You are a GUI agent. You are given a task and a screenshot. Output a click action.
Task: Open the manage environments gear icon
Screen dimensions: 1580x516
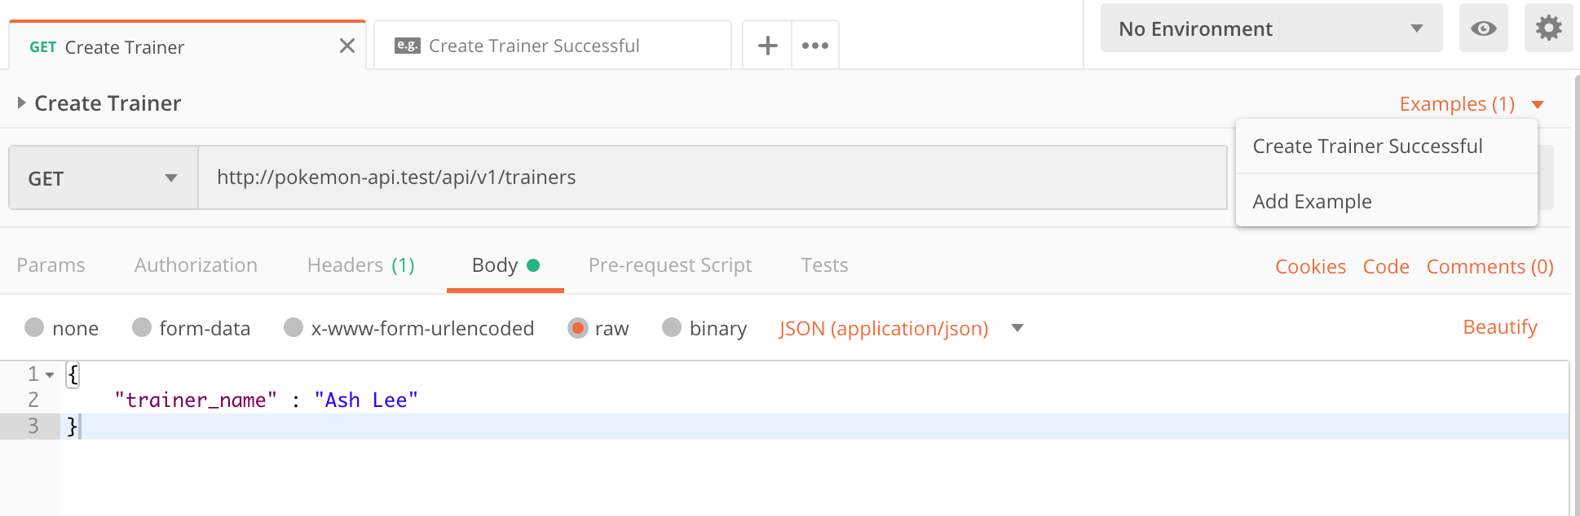point(1548,28)
